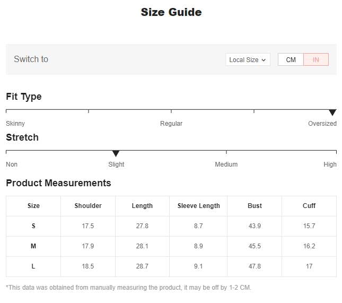Click the L bust value 47.8
Viewport: 342px width, 303px height.
point(255,266)
